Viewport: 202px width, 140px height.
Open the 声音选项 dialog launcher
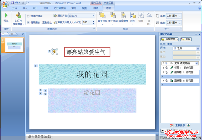coord(94,29)
